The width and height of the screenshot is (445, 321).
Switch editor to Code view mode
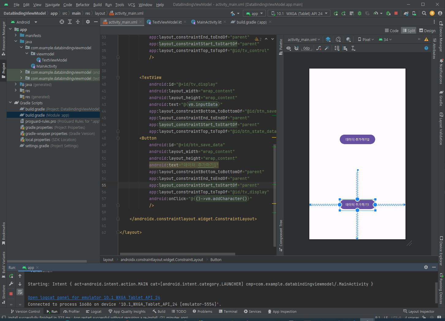(392, 31)
